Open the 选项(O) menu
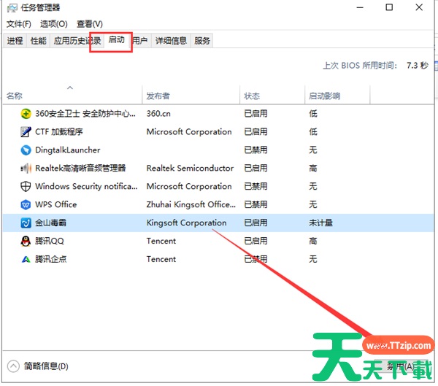438x386 pixels. click(x=54, y=24)
